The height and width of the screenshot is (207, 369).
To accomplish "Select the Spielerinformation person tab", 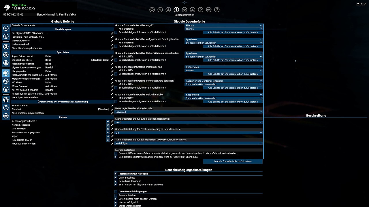I will coord(176,10).
